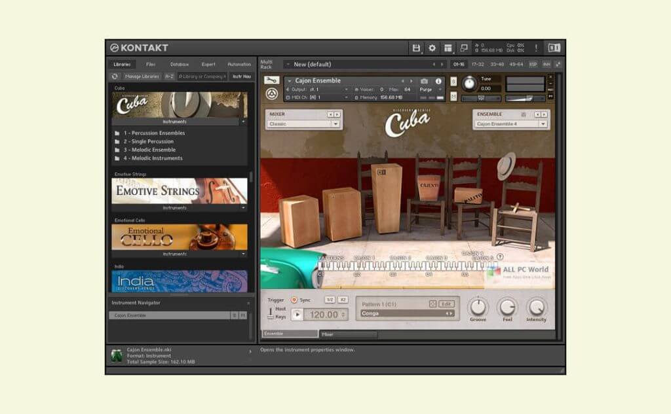671x414 pixels.
Task: Open the Output st.1 dropdown
Action: coord(316,90)
